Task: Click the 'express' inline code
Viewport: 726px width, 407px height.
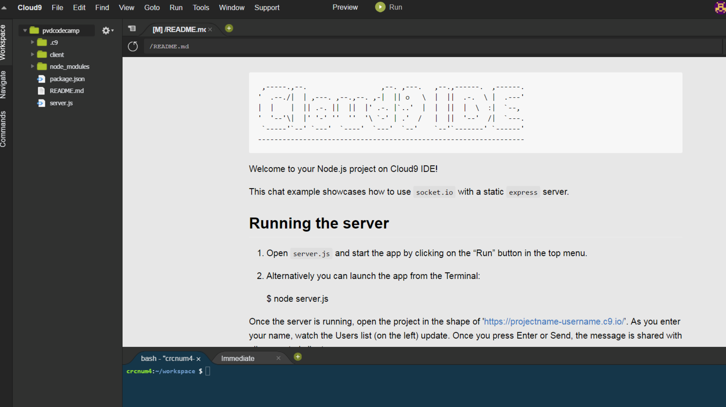Action: 523,192
